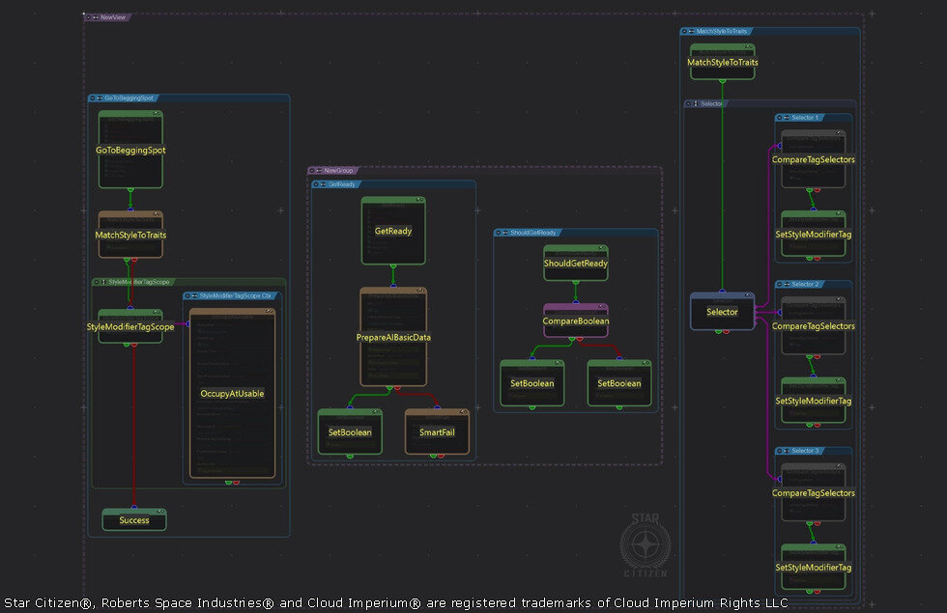
Task: Select the Success node
Action: pos(134,520)
